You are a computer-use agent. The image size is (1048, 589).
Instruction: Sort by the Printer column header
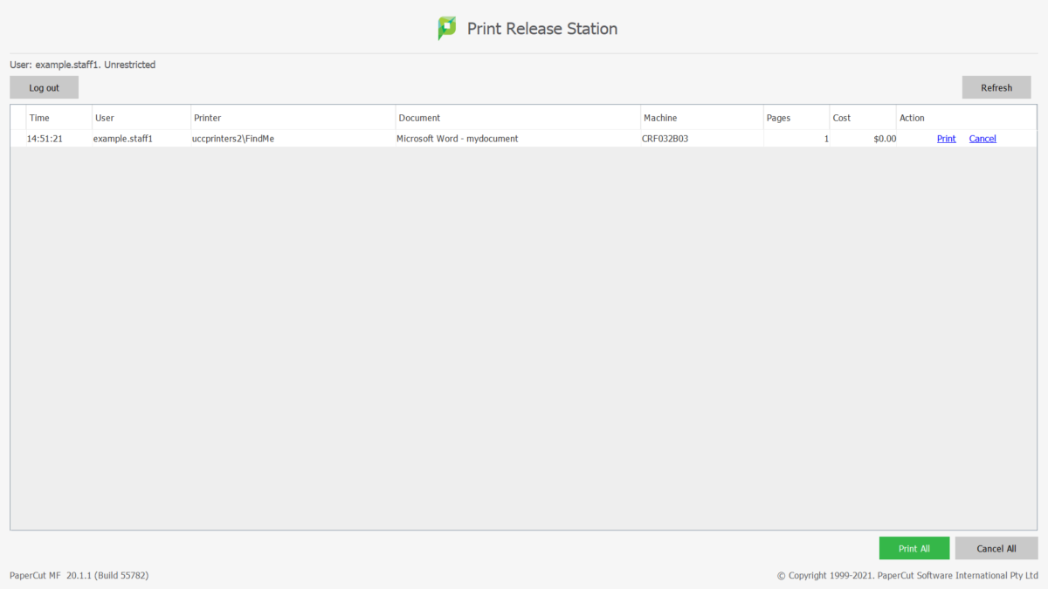(208, 118)
